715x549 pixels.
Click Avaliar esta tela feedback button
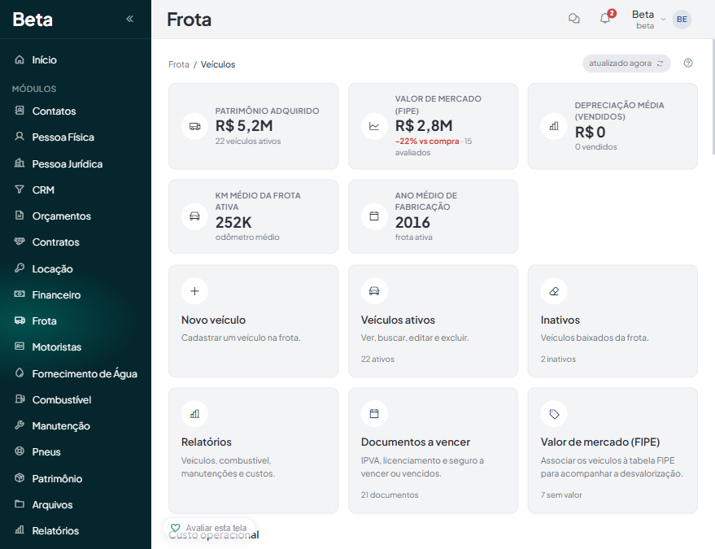208,528
